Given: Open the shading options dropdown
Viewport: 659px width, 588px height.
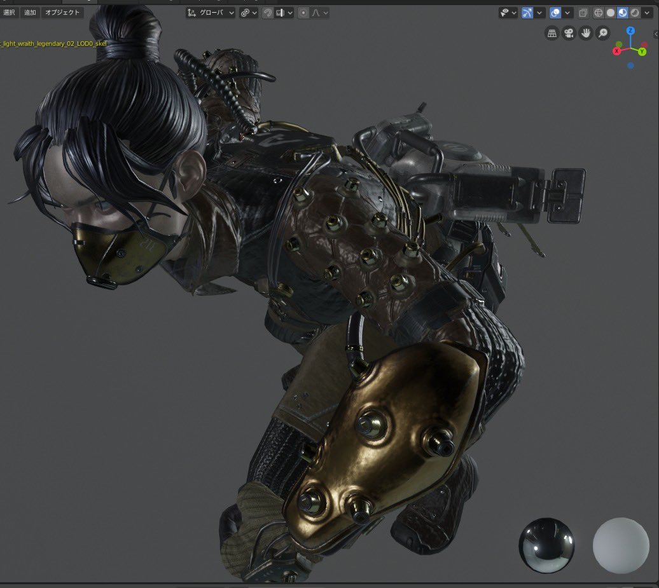Looking at the screenshot, I should click(x=647, y=13).
